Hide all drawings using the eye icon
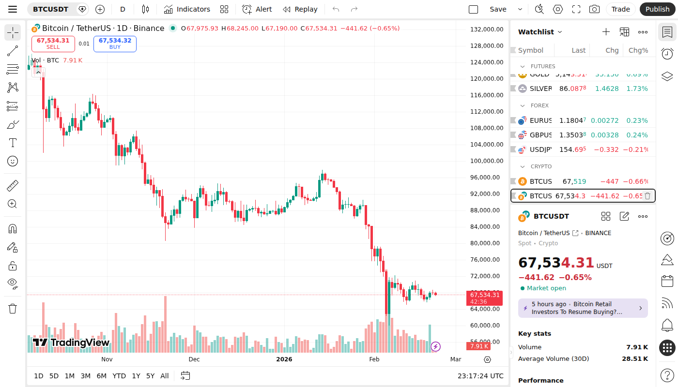 pos(12,283)
